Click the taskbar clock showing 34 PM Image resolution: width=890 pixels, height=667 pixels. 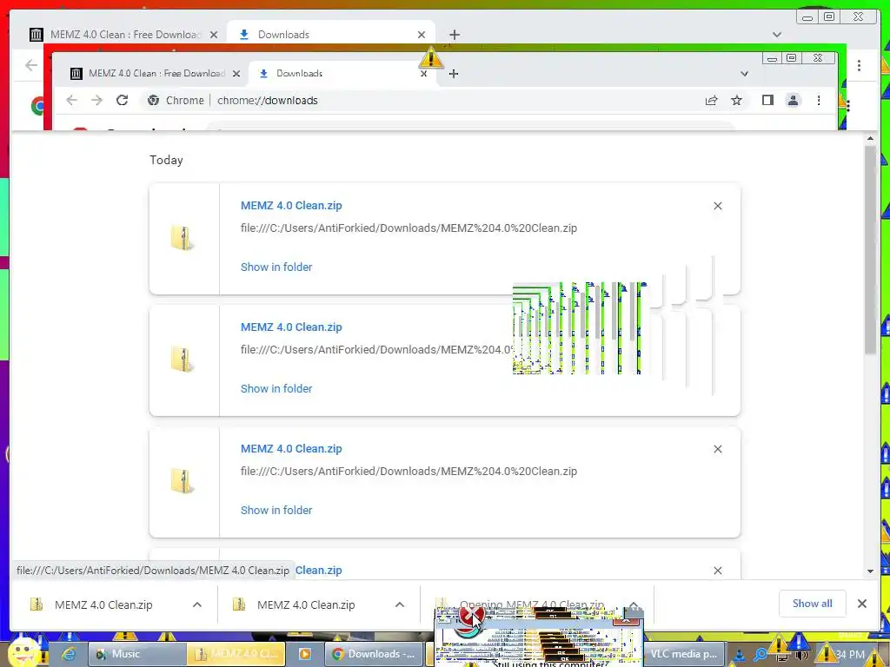850,655
